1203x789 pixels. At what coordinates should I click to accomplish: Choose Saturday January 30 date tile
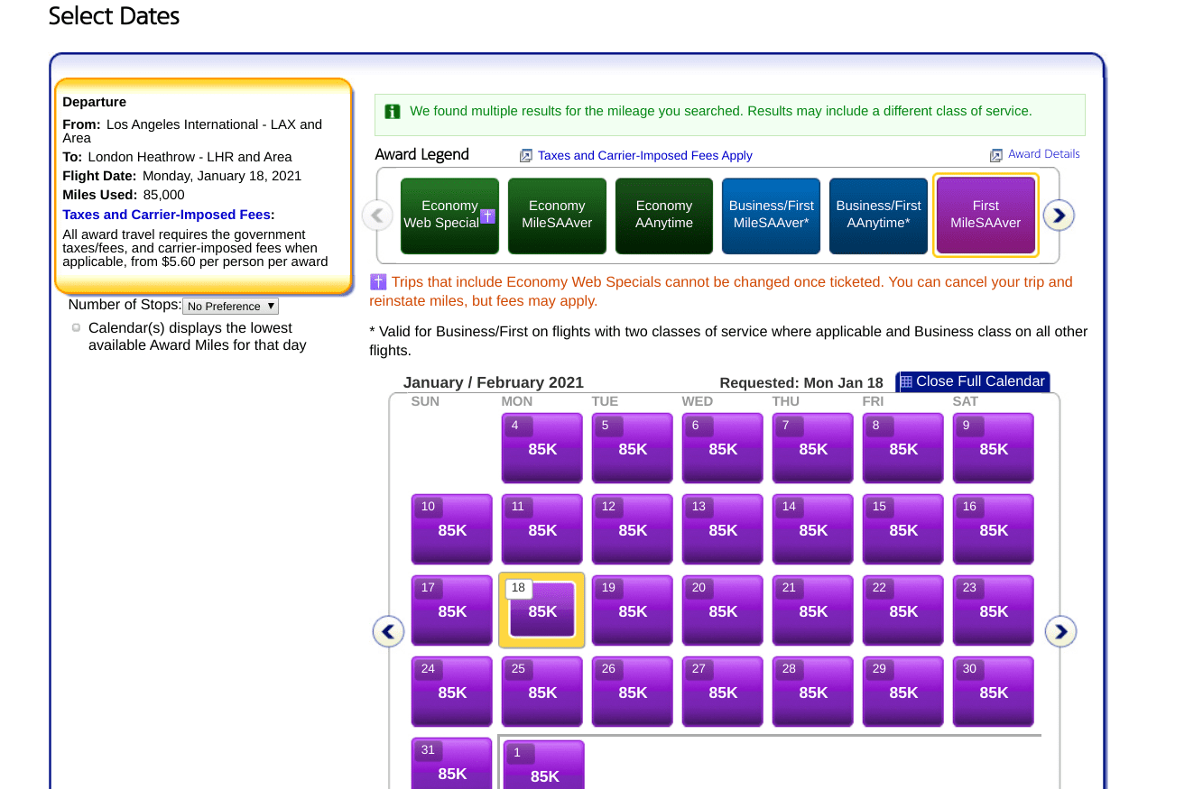(994, 692)
